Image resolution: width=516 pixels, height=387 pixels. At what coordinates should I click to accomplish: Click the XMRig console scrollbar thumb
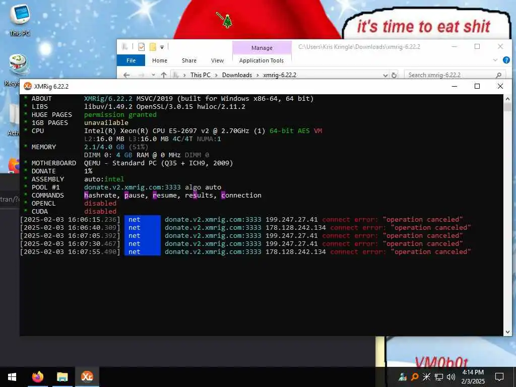point(507,107)
